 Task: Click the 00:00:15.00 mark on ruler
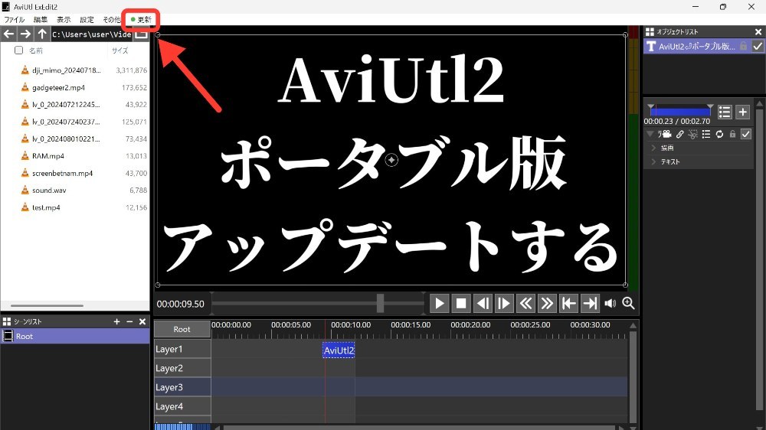point(411,325)
